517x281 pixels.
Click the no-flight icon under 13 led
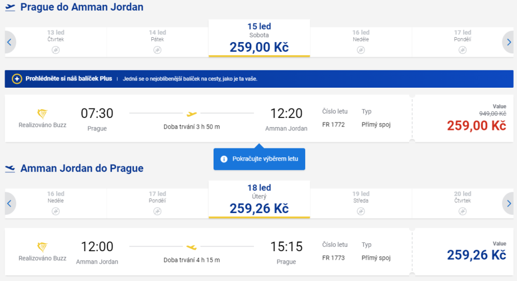click(x=56, y=50)
